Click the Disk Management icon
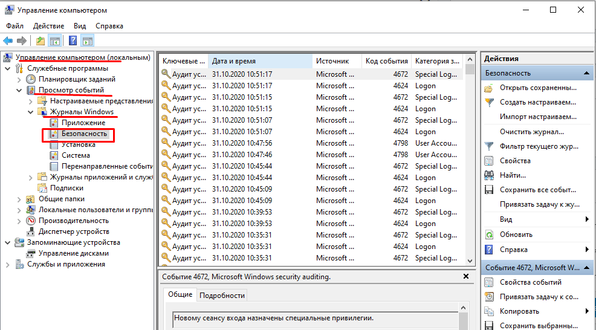 31,254
